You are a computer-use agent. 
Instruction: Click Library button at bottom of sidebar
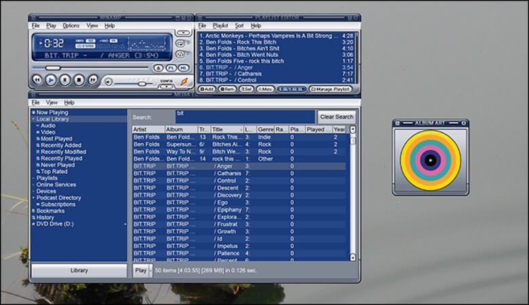coord(79,271)
